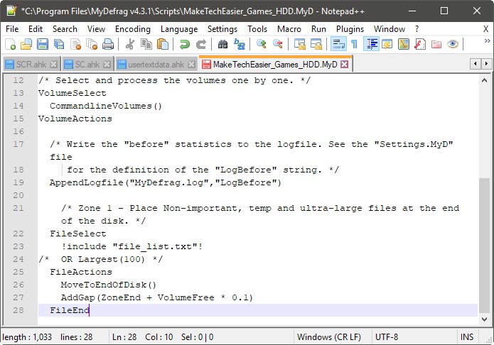Save the current file with Save icon
Screen dimensions: 494x345
pyautogui.click(x=43, y=45)
